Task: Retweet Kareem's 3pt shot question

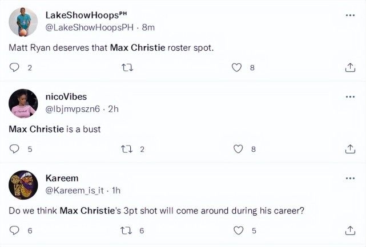Action: pos(127,230)
